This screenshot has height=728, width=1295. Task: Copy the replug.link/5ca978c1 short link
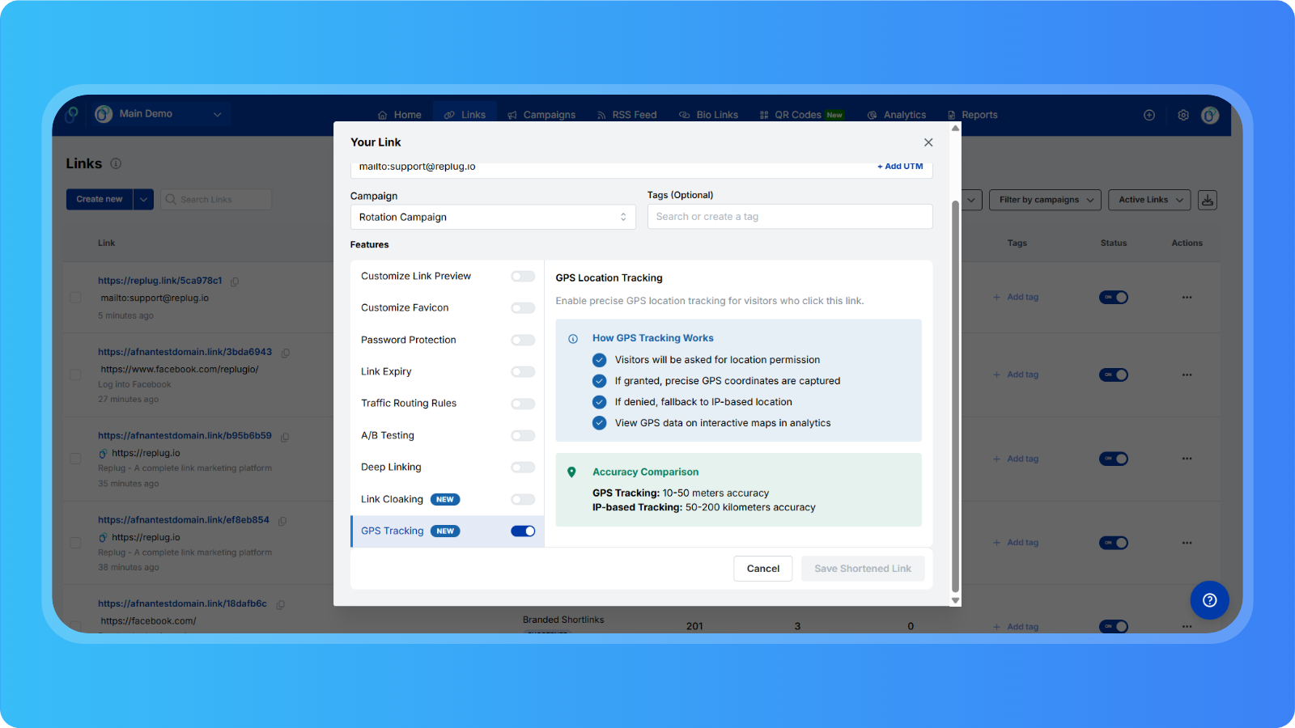coord(235,281)
